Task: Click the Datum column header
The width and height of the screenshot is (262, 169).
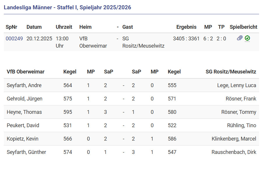Action: tap(34, 27)
